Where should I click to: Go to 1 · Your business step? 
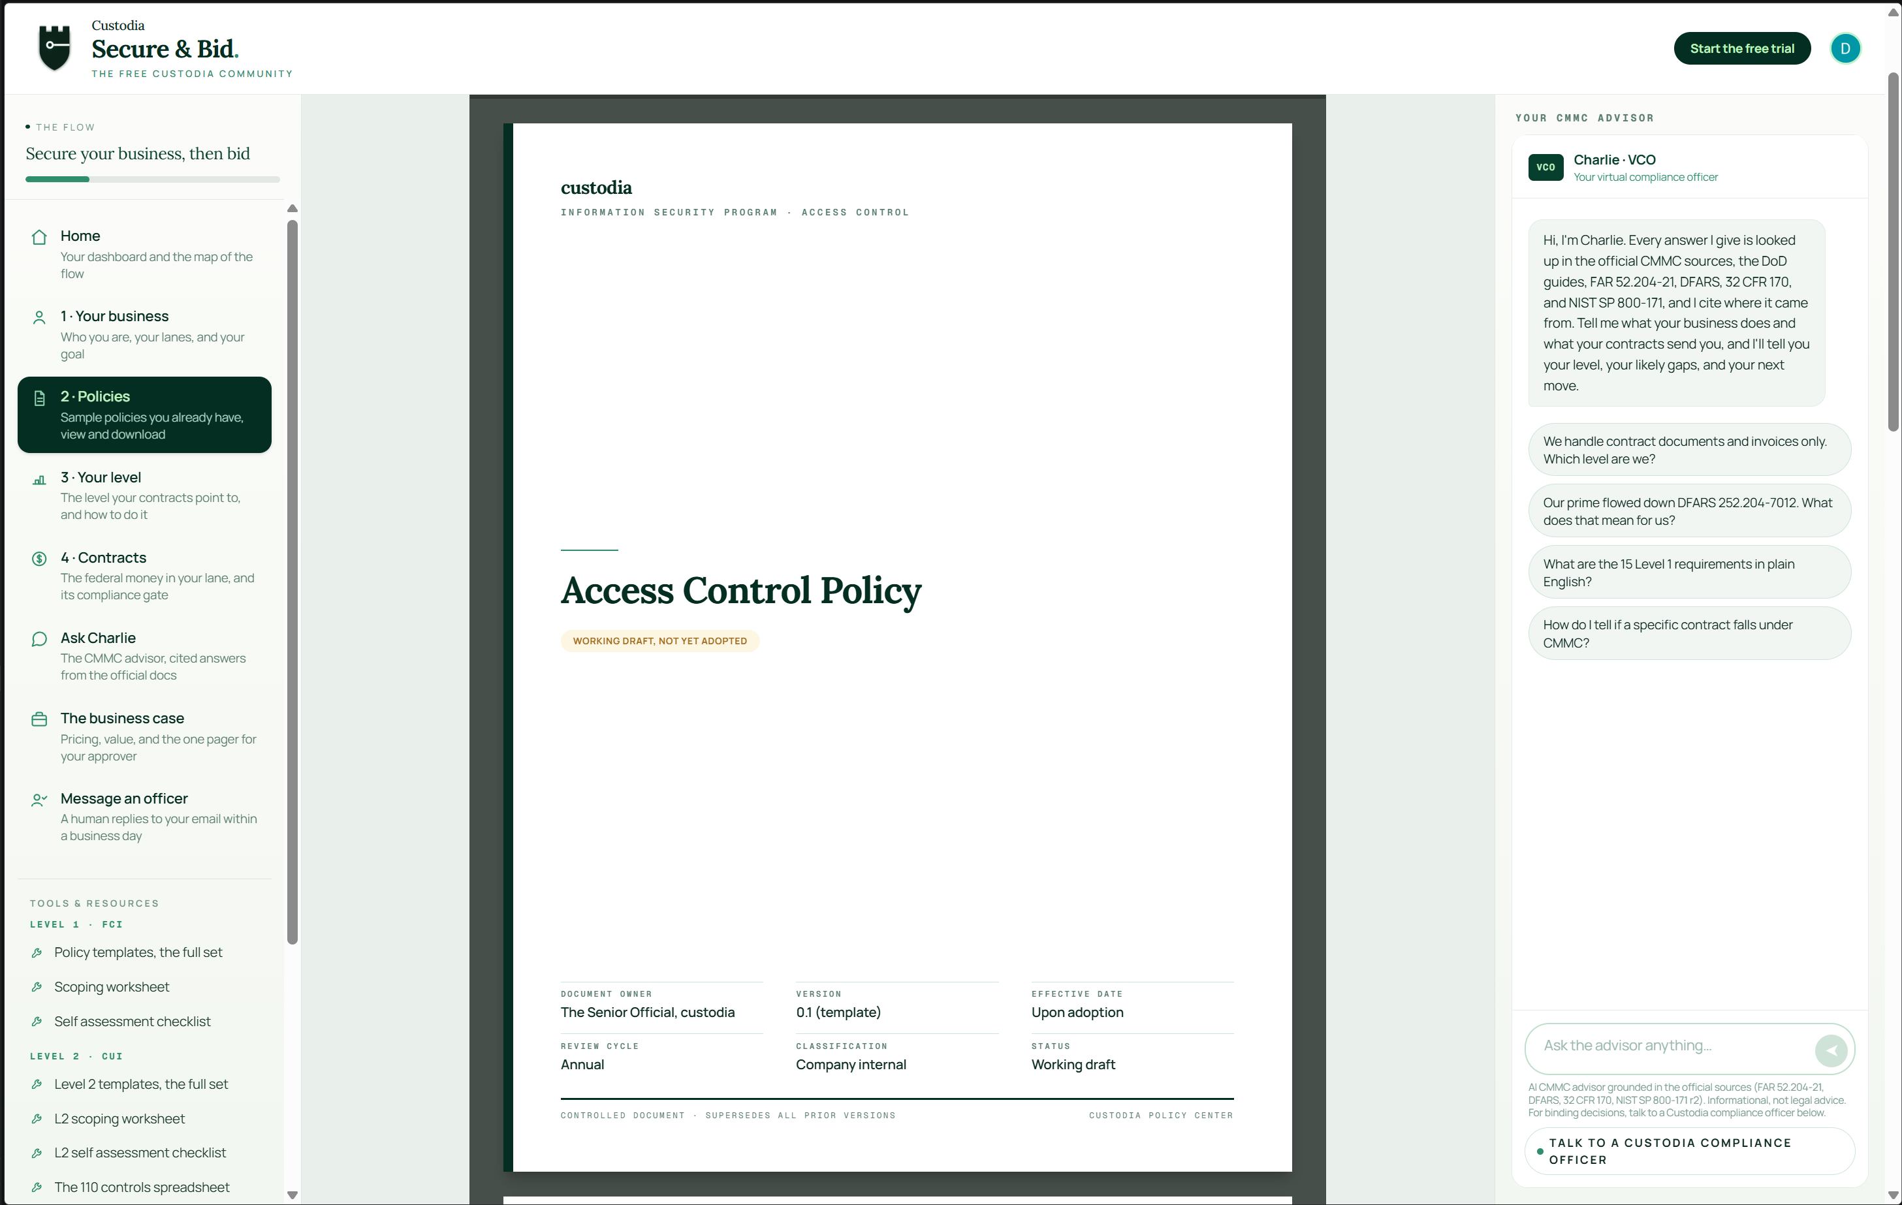(144, 335)
